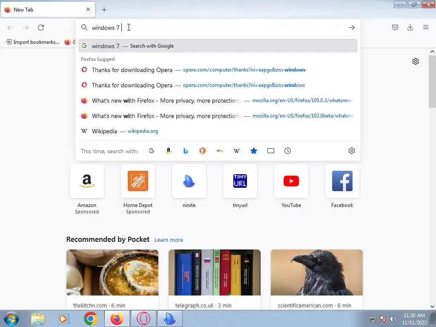Image resolution: width=436 pixels, height=327 pixels.
Task: Select the New Tab tab
Action: [x=48, y=9]
